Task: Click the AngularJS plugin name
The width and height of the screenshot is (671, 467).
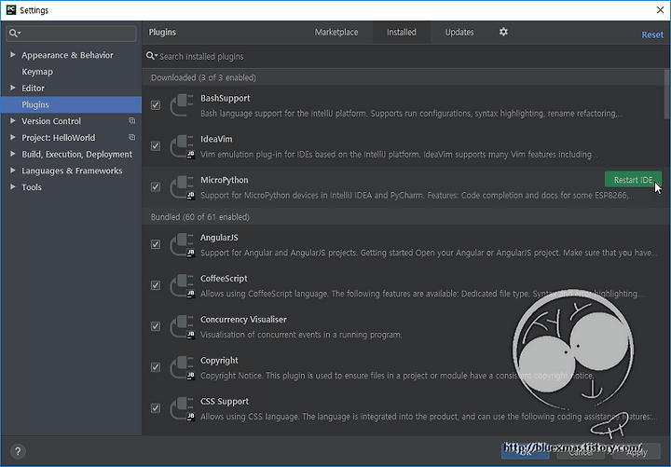Action: [x=219, y=238]
